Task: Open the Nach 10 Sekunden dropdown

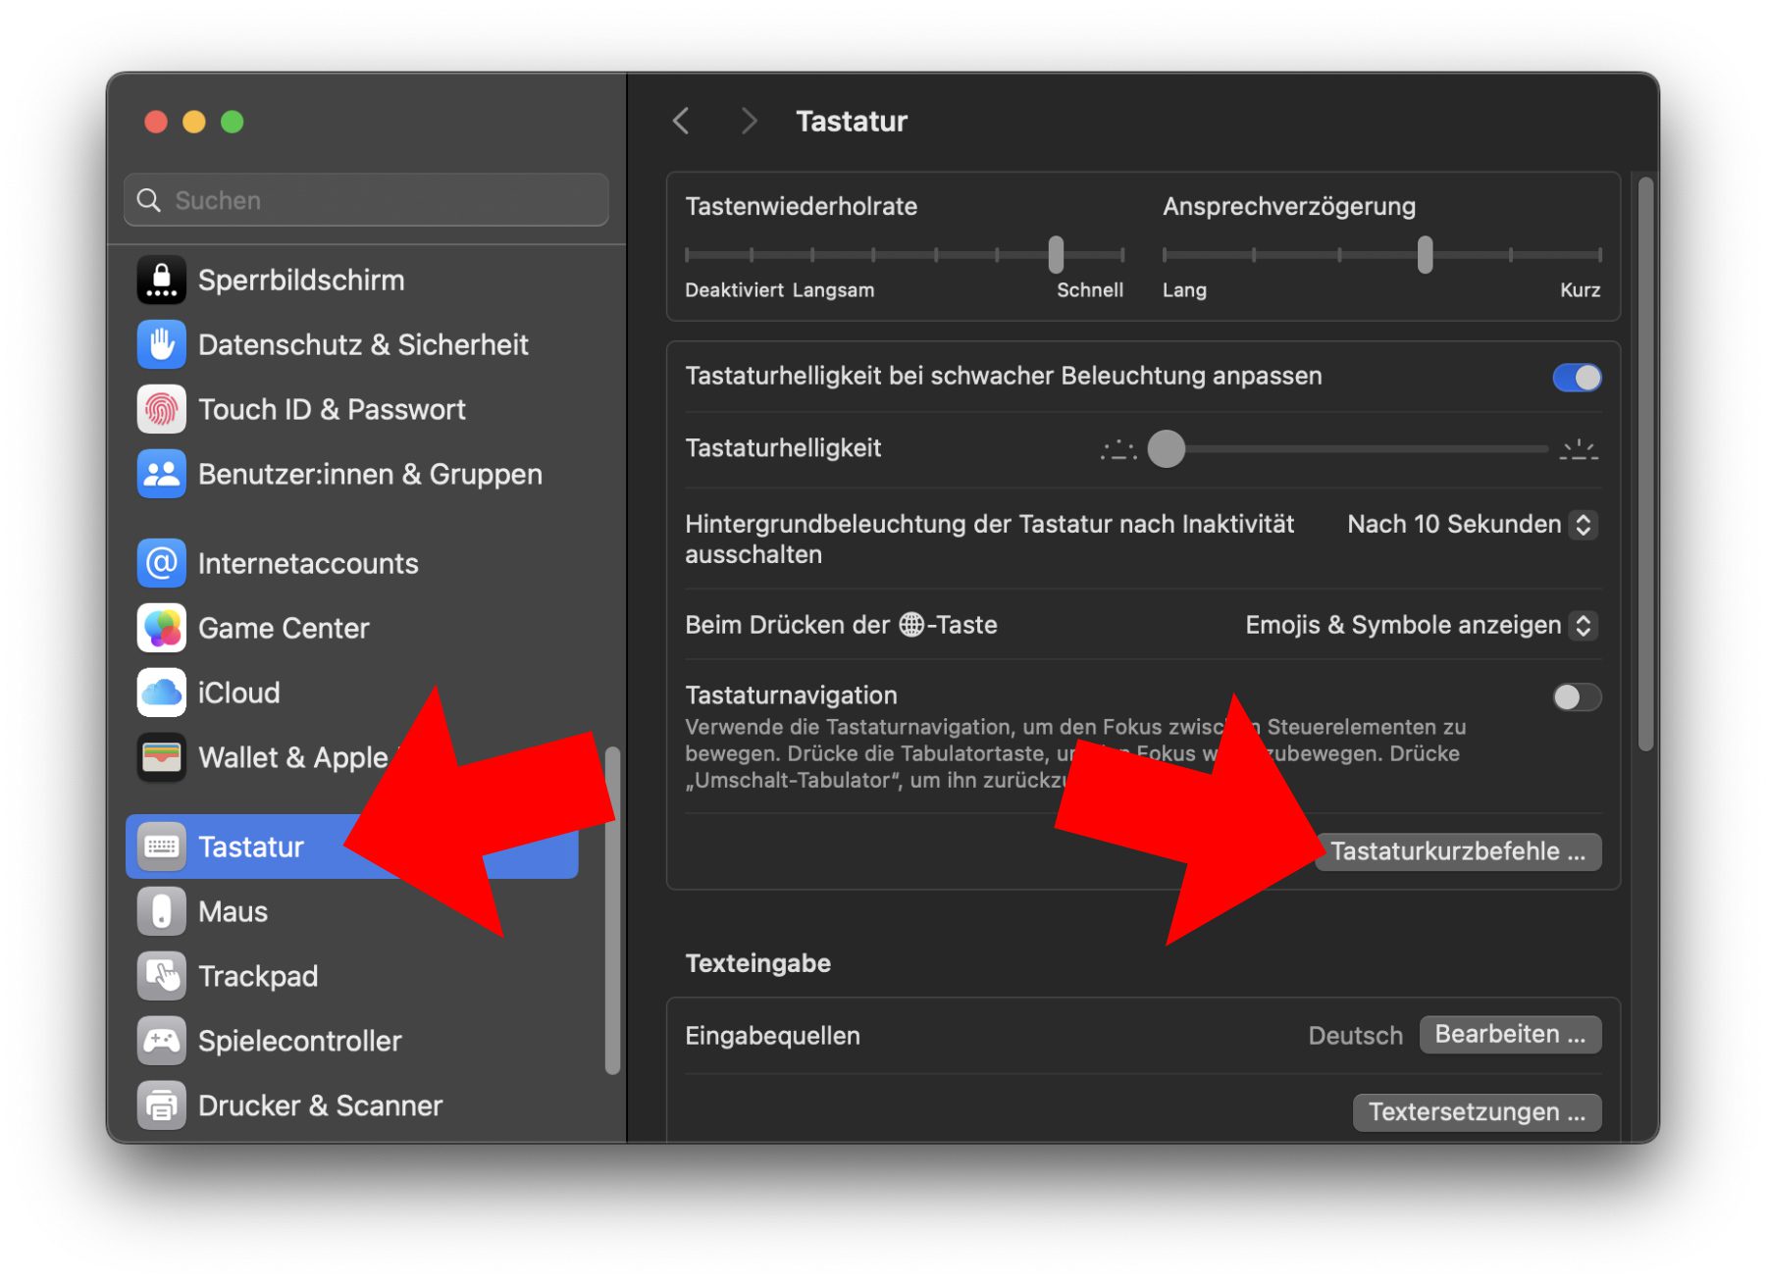Action: (x=1472, y=525)
